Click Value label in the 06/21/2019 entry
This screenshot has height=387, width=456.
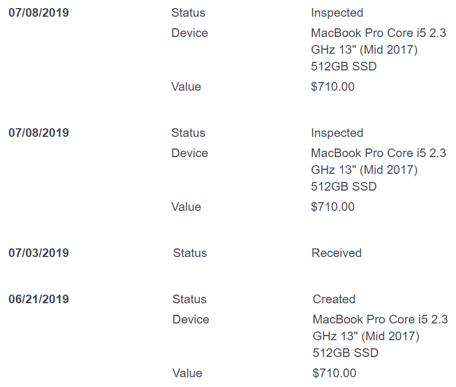click(187, 373)
